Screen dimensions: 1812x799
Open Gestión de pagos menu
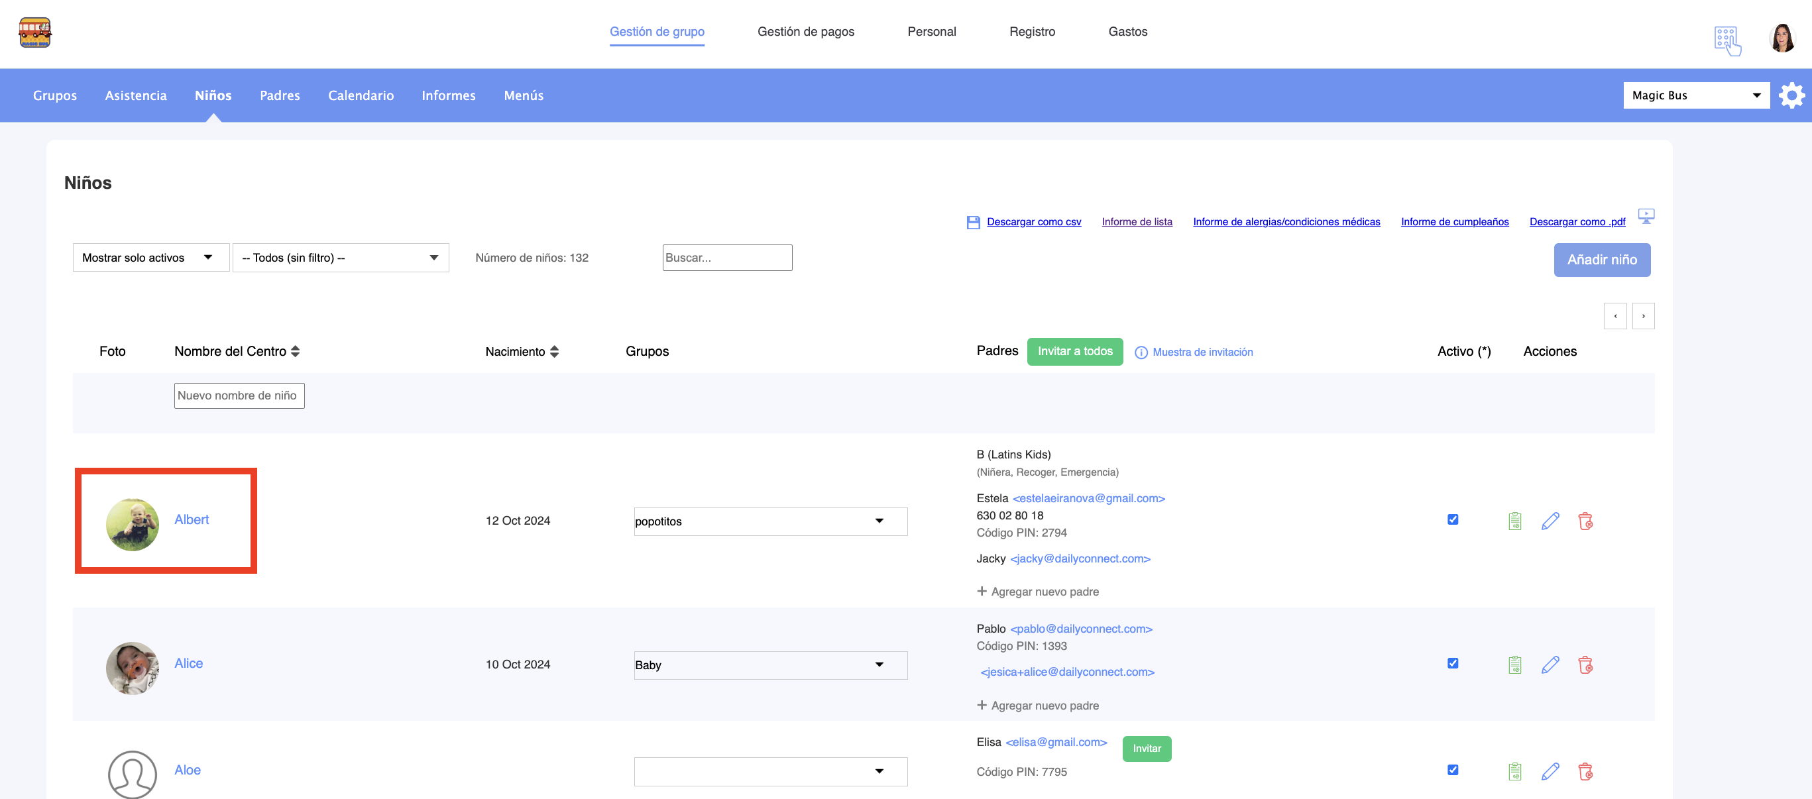click(x=805, y=32)
